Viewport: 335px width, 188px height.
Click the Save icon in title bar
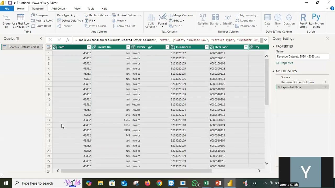coord(10,3)
